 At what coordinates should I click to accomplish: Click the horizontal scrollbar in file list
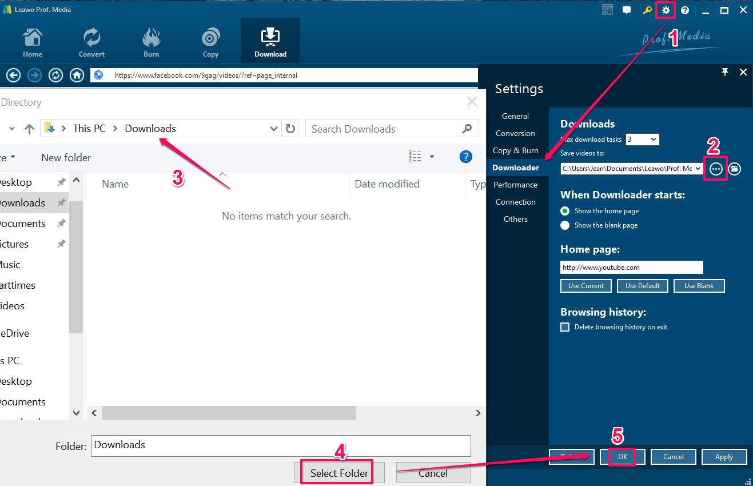click(228, 413)
